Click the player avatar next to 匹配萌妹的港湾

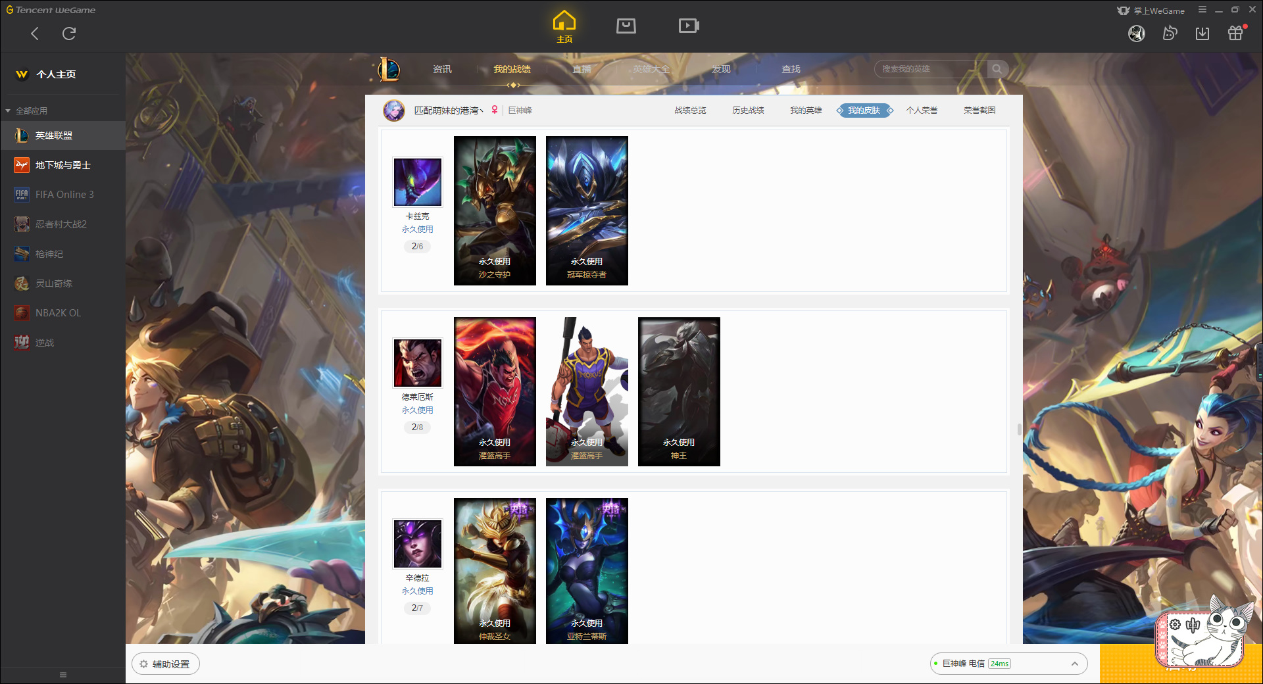coord(394,110)
